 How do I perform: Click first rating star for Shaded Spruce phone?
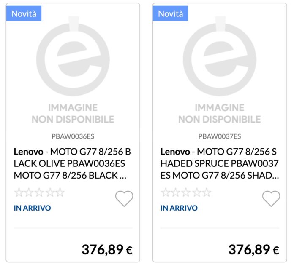click(x=166, y=193)
